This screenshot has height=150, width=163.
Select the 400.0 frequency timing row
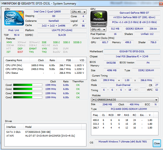point(124,120)
